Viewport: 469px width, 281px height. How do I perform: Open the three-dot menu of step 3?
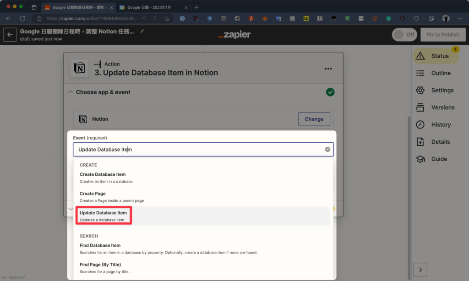328,69
